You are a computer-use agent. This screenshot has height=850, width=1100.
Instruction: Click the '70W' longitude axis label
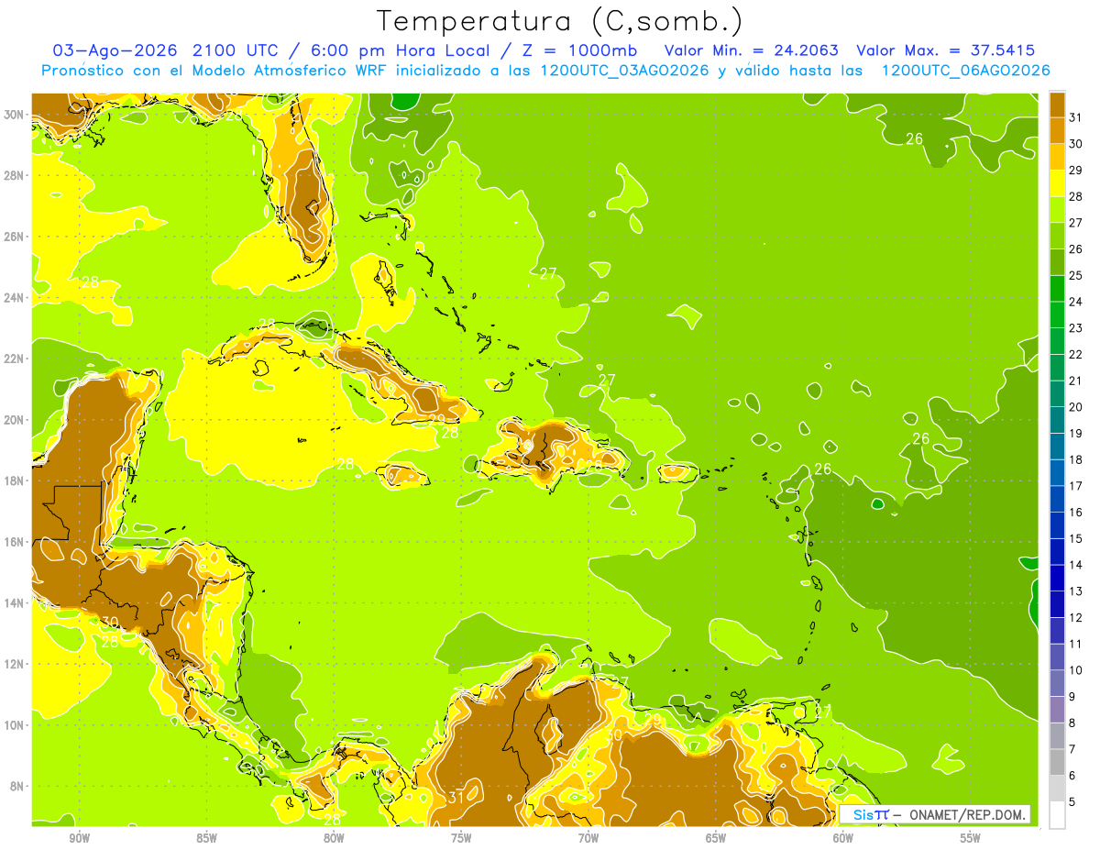588,838
